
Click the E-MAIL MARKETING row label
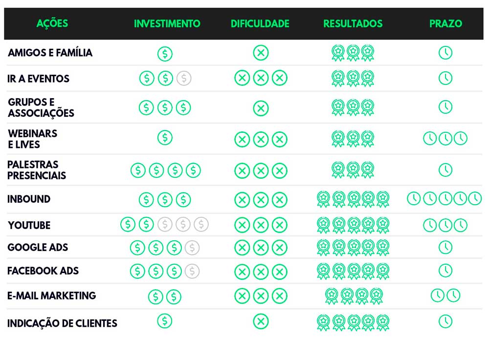click(x=51, y=296)
